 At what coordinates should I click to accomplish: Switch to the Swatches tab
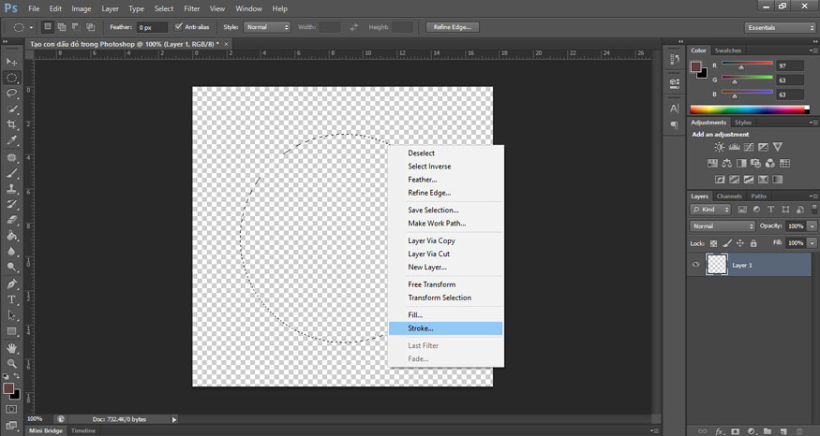coord(728,51)
